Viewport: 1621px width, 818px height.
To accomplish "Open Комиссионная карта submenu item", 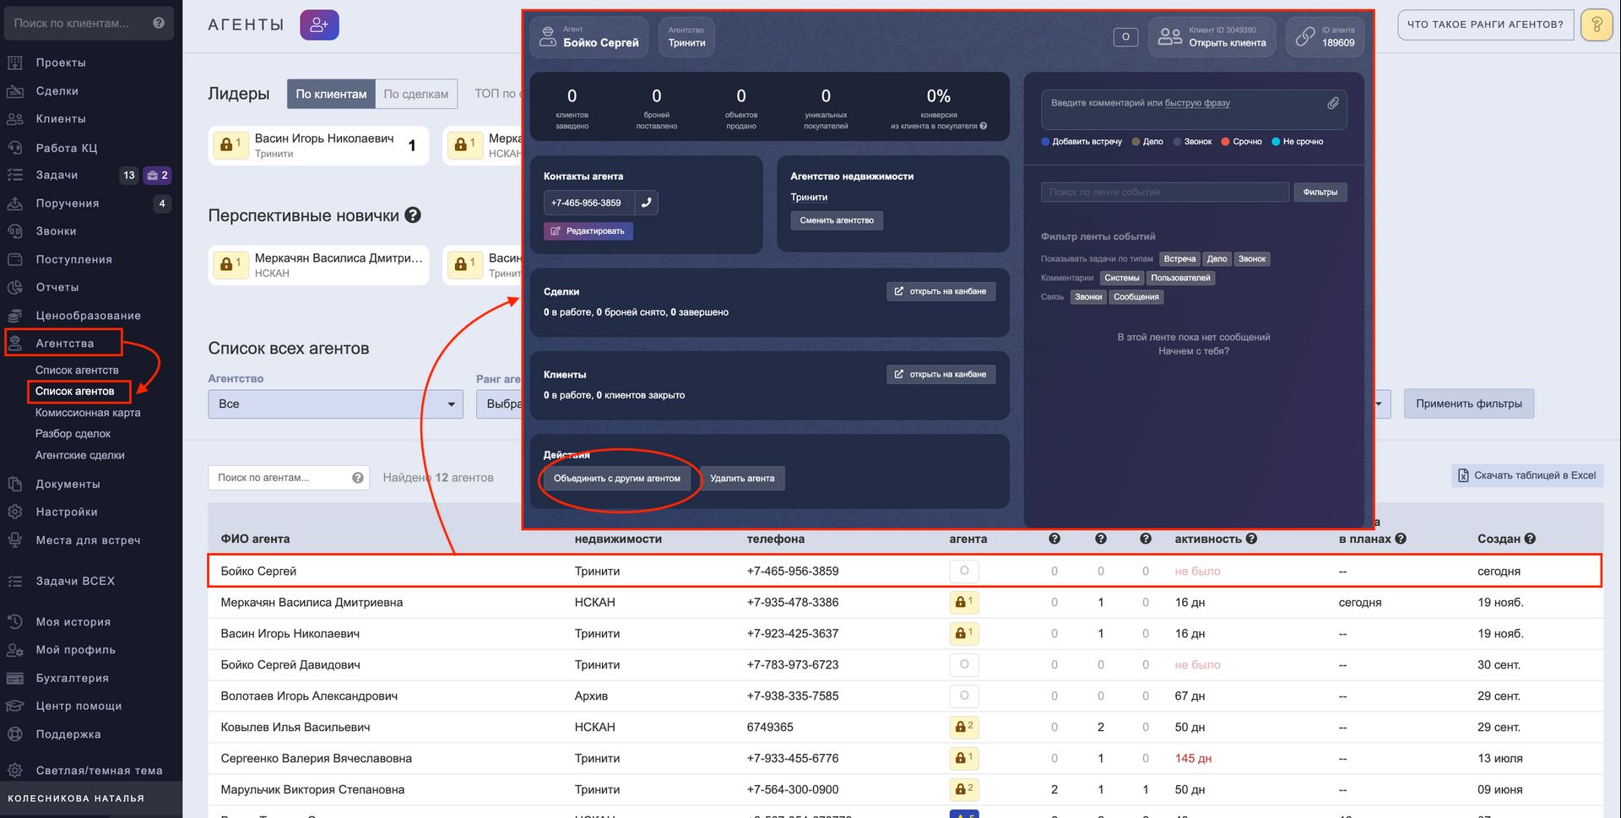I will pos(88,413).
